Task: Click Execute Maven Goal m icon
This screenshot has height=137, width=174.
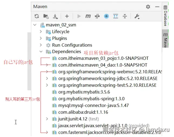Action: point(88,16)
